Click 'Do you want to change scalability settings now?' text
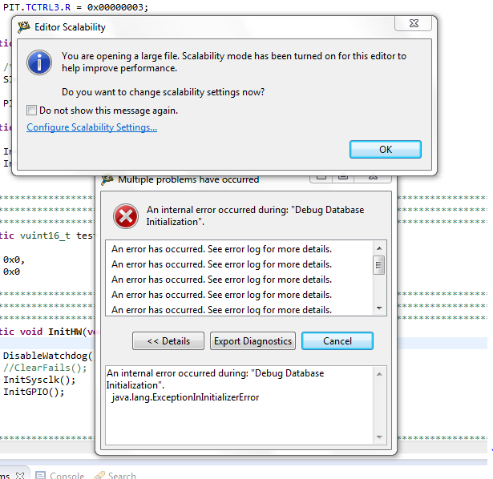 pos(164,92)
